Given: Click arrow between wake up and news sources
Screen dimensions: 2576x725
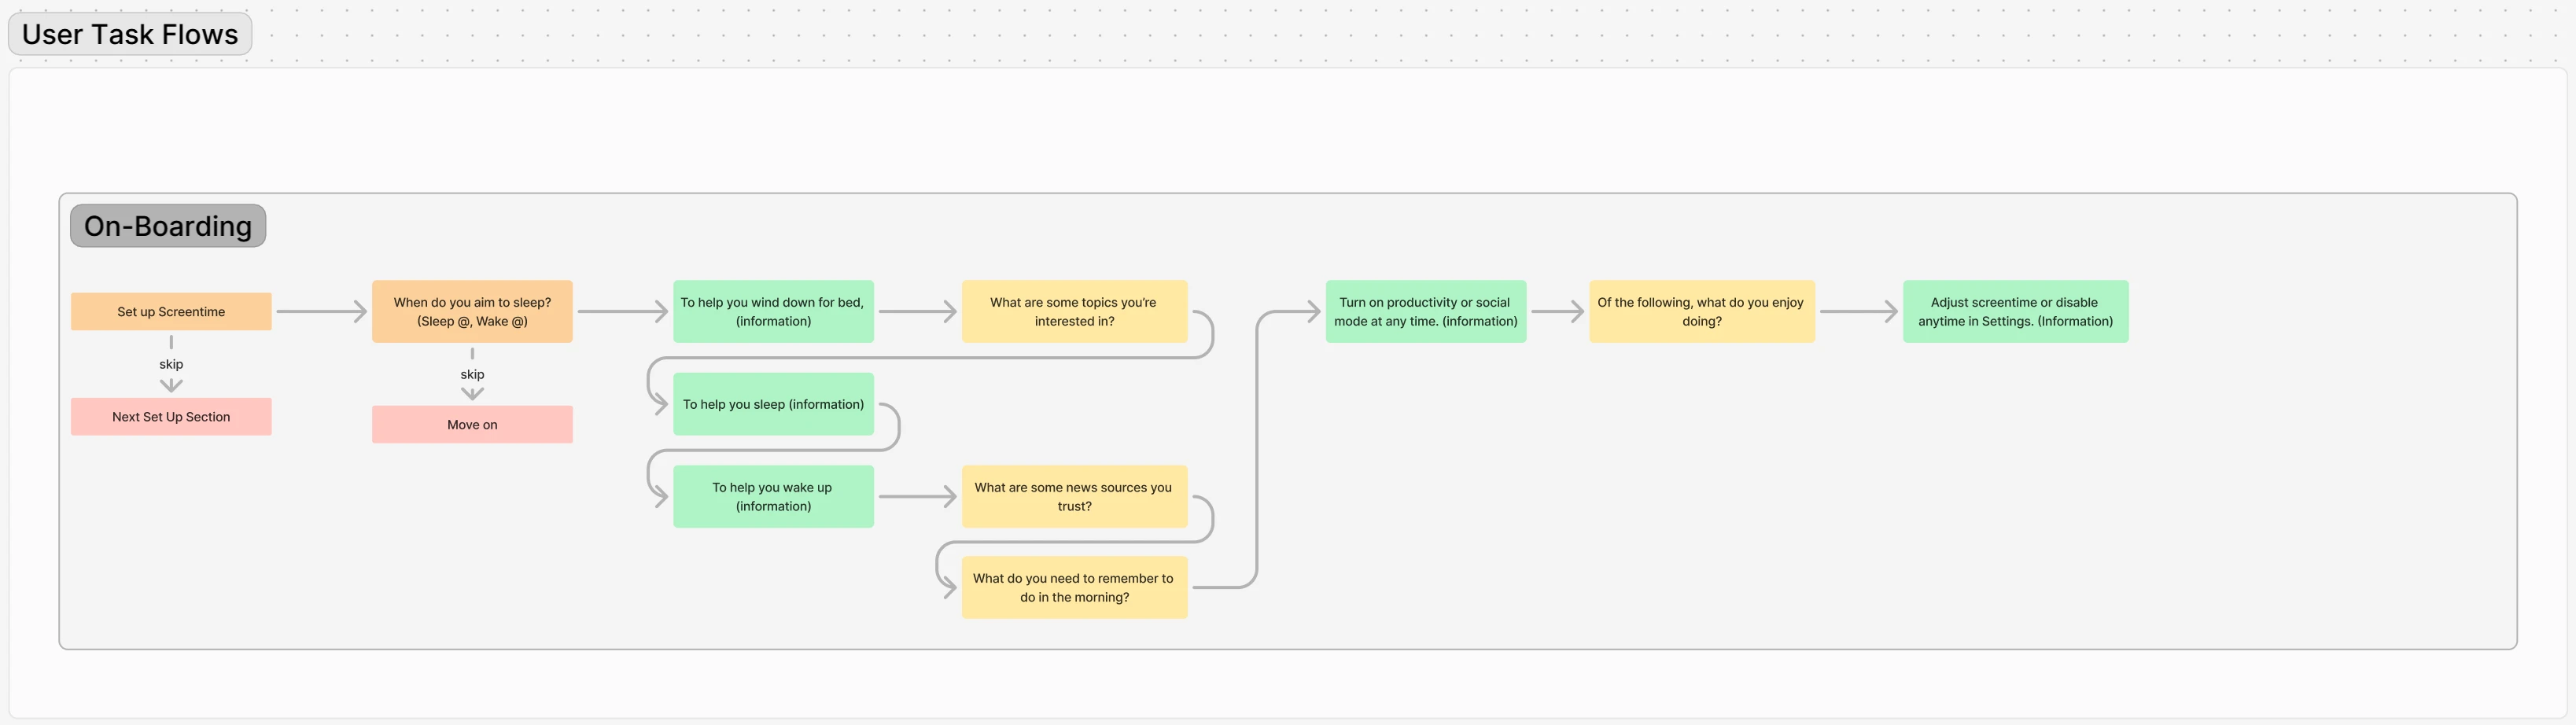Looking at the screenshot, I should pos(918,497).
